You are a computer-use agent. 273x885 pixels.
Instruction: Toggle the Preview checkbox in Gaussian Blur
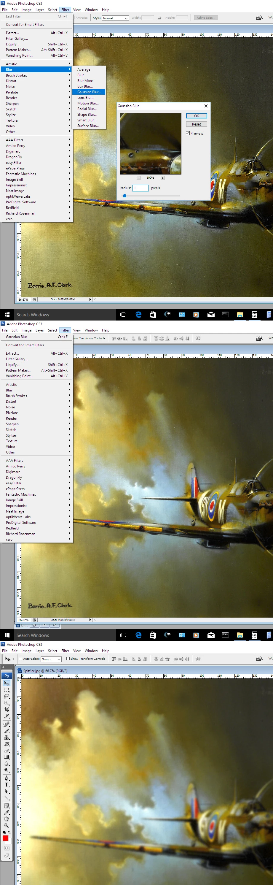pyautogui.click(x=188, y=133)
